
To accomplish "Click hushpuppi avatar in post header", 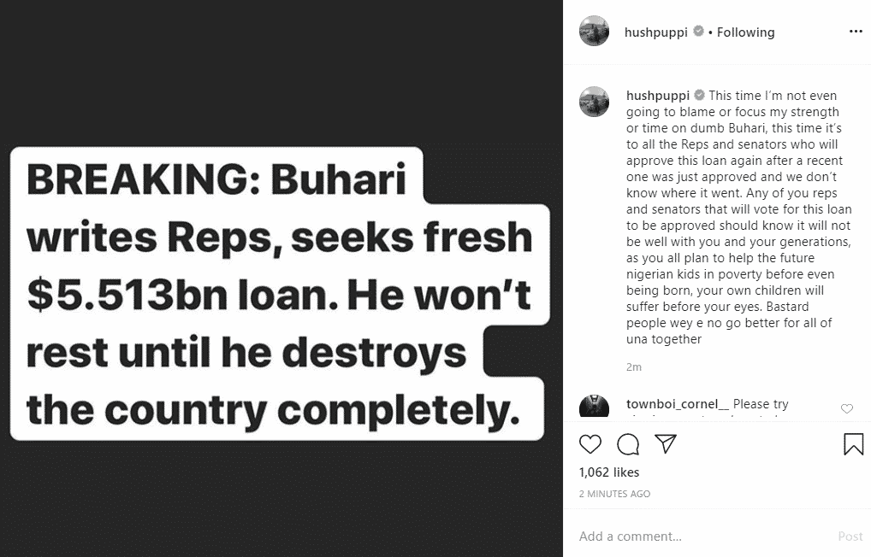I will [594, 32].
